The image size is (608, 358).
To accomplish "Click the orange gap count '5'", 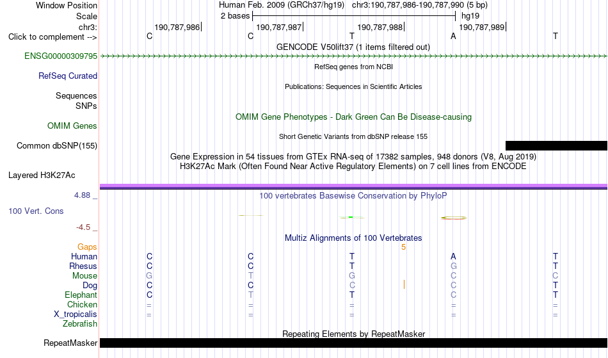I will pos(404,247).
